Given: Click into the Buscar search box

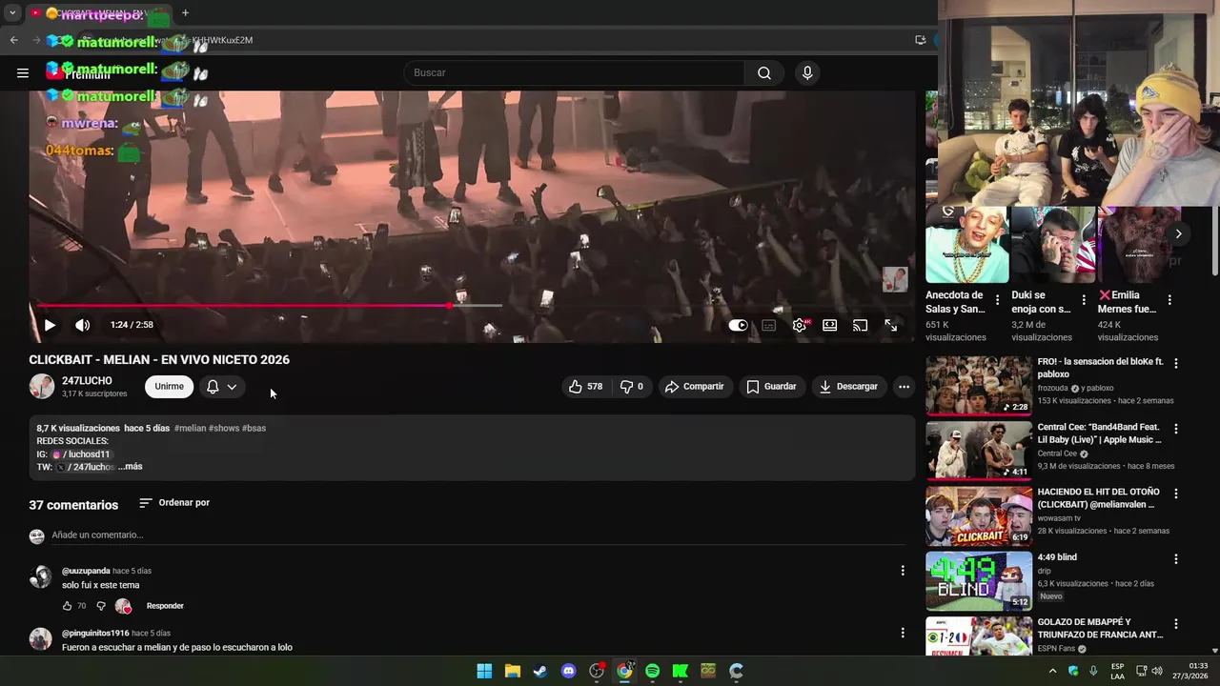Looking at the screenshot, I should click(575, 72).
